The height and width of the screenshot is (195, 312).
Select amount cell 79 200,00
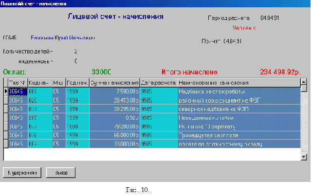(x=114, y=126)
